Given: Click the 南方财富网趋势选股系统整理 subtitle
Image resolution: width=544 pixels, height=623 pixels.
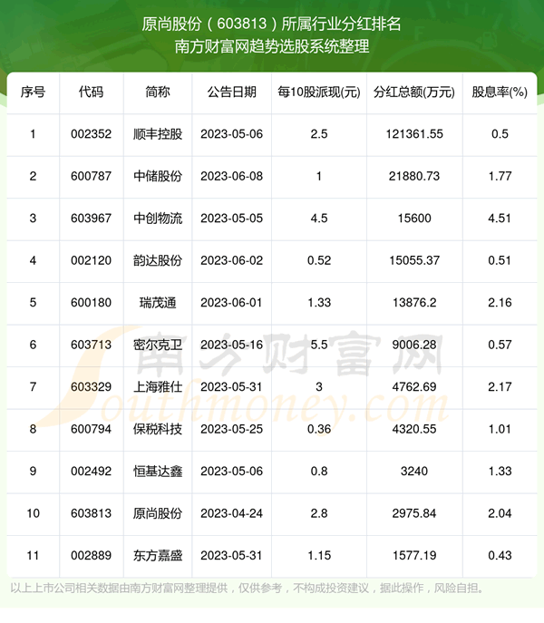Looking at the screenshot, I should [272, 46].
